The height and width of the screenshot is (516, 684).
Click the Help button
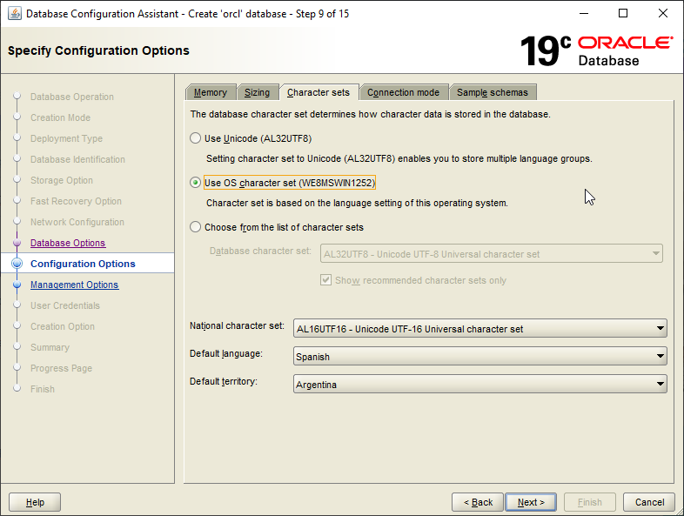pos(35,502)
